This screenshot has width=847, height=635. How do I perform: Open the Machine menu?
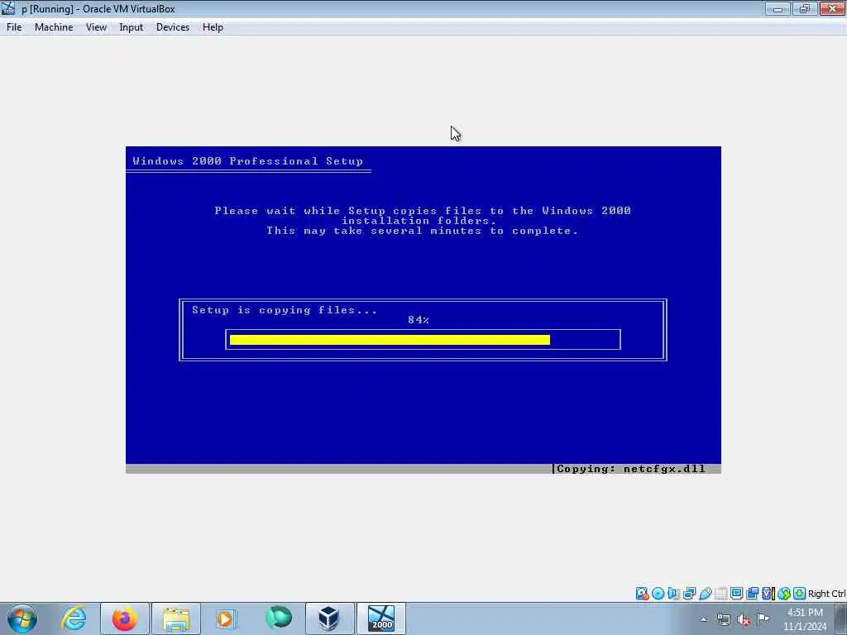click(x=54, y=27)
